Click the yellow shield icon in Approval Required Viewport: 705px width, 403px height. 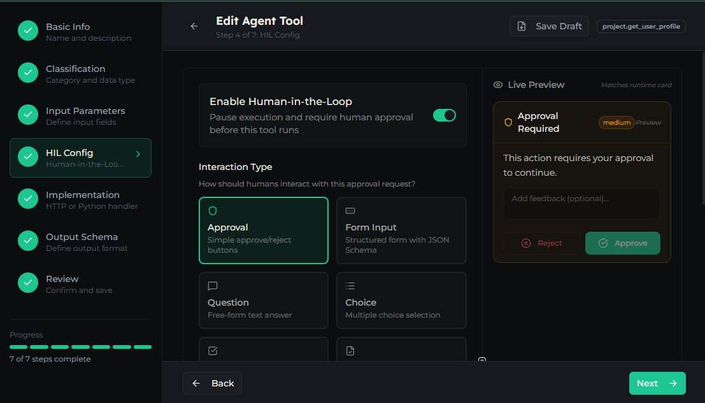pos(508,122)
